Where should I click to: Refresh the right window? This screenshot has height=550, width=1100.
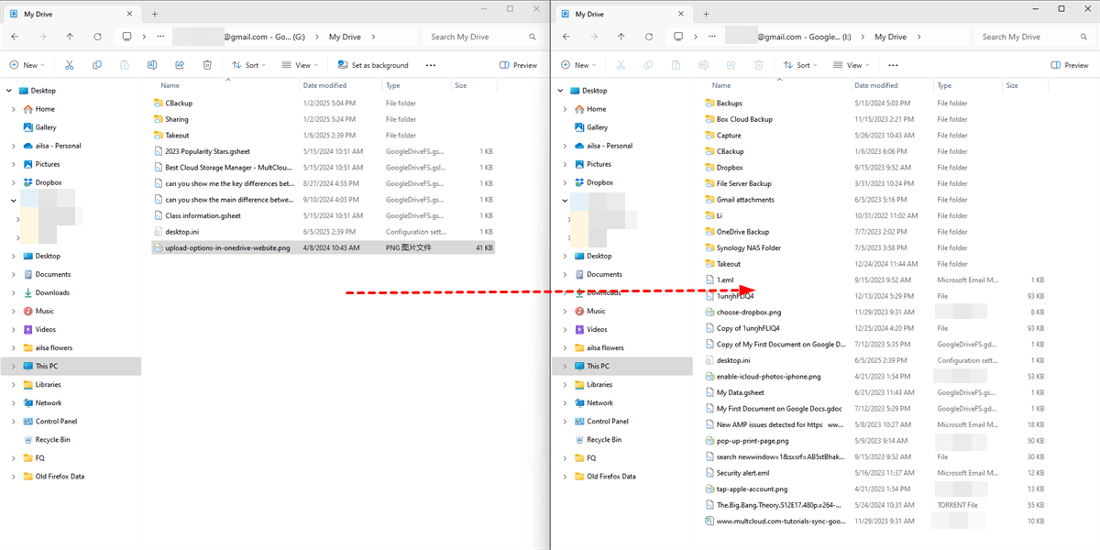(649, 37)
